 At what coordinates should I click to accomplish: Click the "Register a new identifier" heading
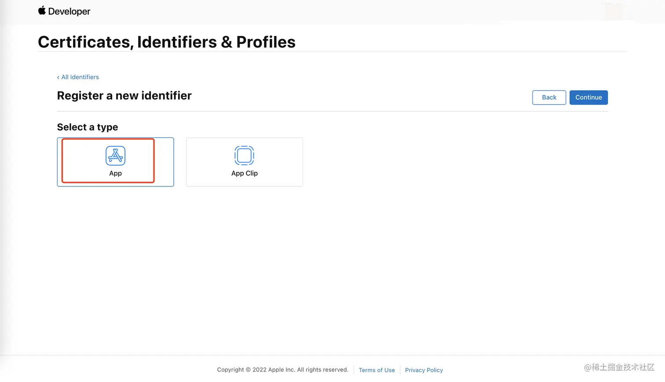coord(124,95)
